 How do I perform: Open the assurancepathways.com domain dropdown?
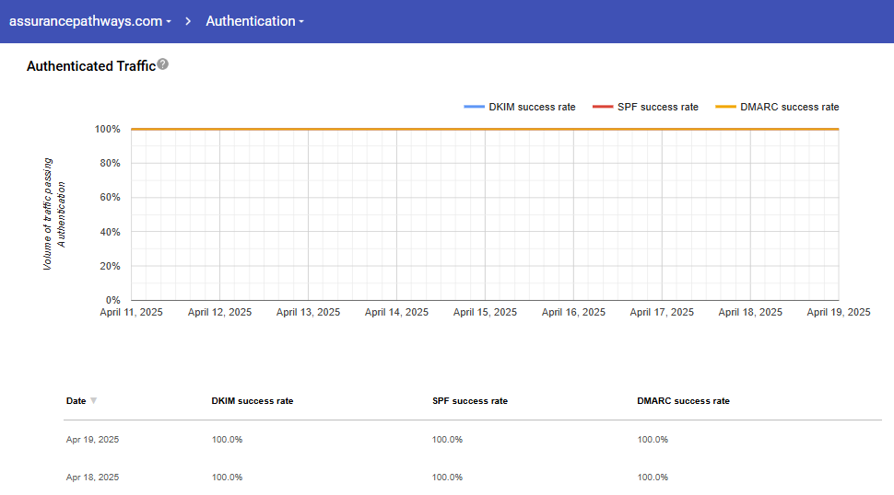tap(89, 21)
